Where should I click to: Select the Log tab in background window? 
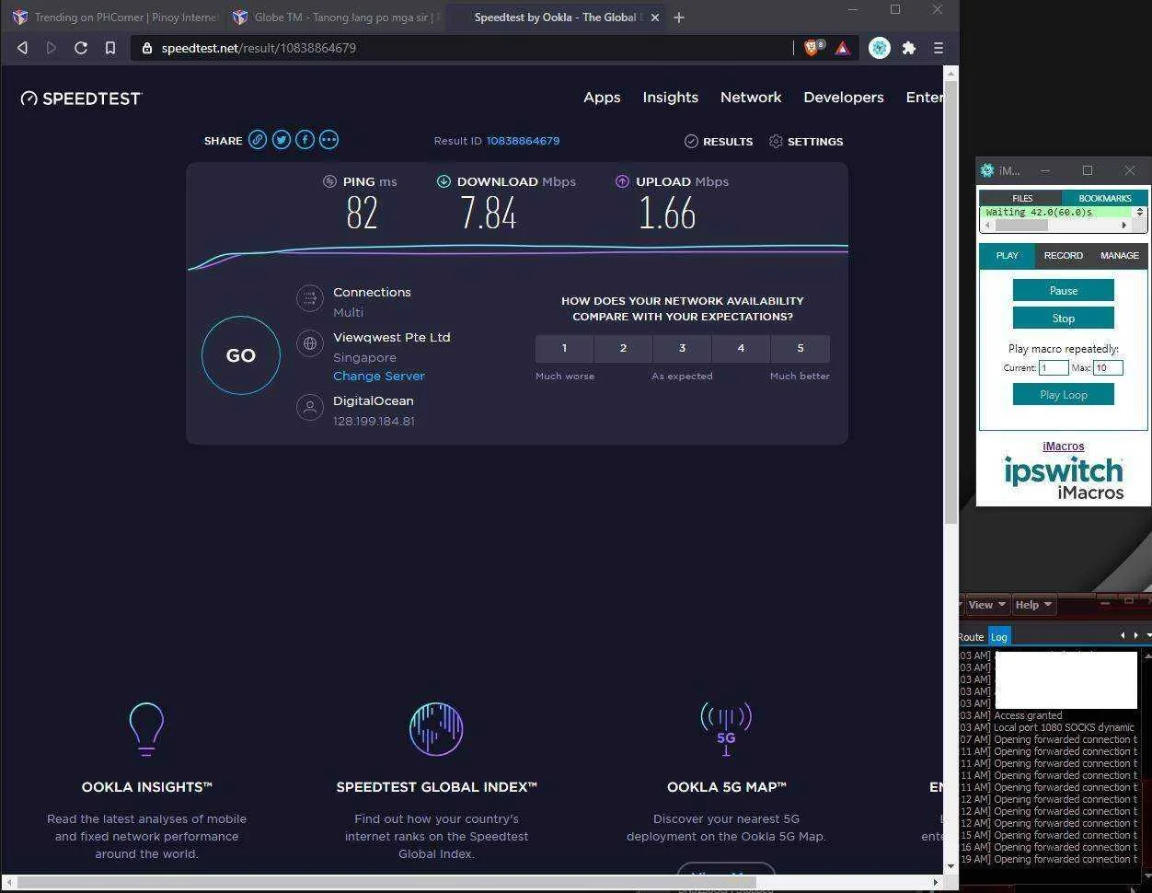(998, 637)
